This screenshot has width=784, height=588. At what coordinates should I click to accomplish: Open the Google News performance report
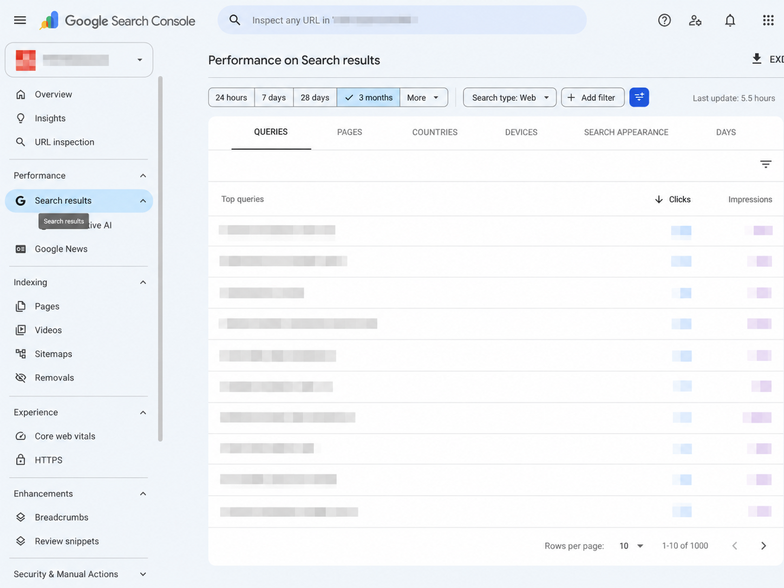61,249
